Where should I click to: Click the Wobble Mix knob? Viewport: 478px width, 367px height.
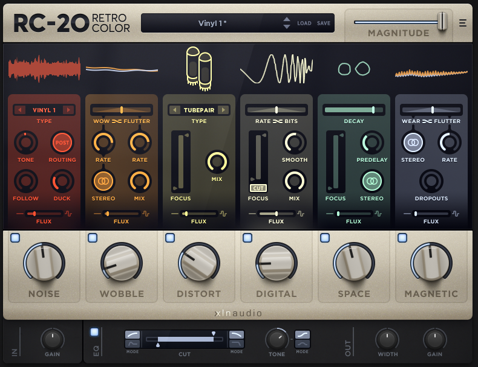[x=140, y=181]
